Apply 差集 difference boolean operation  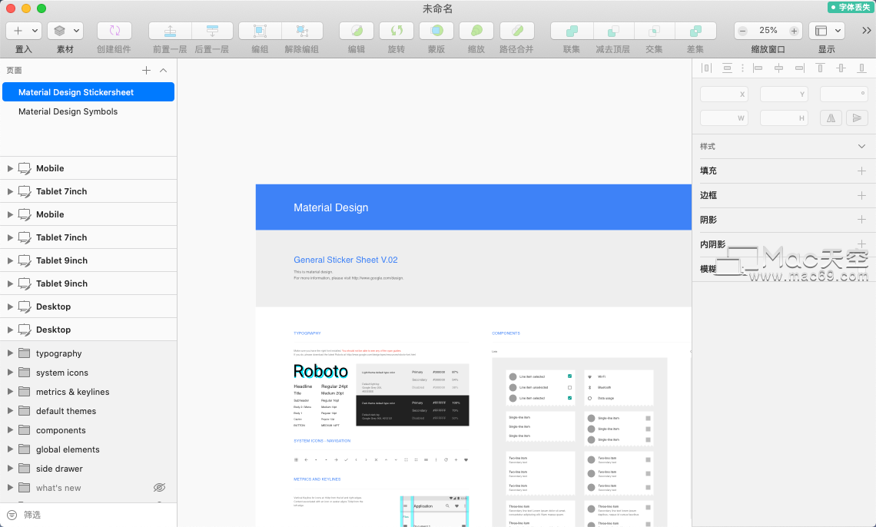(x=695, y=31)
